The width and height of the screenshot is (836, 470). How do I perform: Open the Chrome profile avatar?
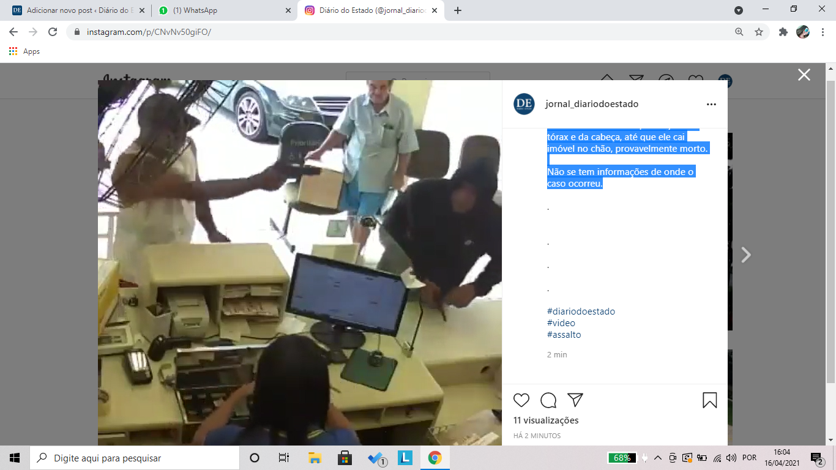click(803, 32)
